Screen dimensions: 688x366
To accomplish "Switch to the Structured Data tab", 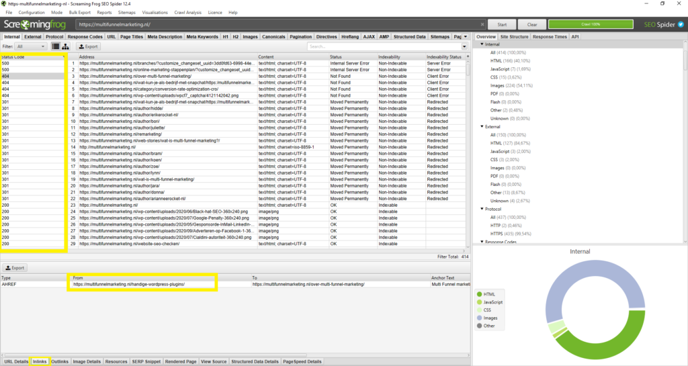I will pos(409,37).
